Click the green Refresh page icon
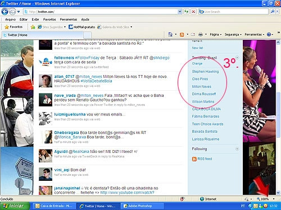This screenshot has width=281, height=210. click(x=186, y=12)
